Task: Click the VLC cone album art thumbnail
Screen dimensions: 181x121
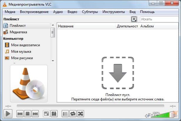Action: 29,84
